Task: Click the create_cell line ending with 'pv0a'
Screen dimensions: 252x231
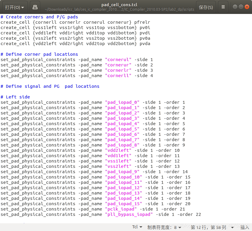Action: [75, 38]
